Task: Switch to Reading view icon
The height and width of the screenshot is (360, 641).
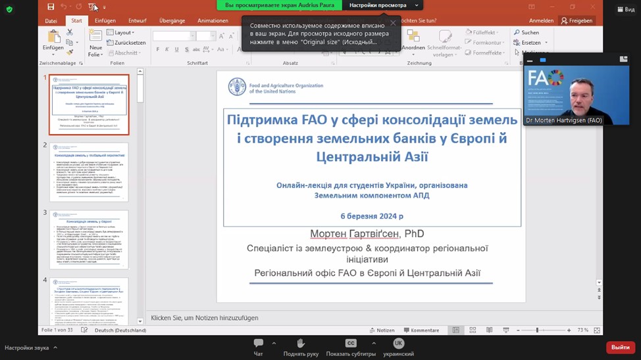Action: [x=490, y=330]
